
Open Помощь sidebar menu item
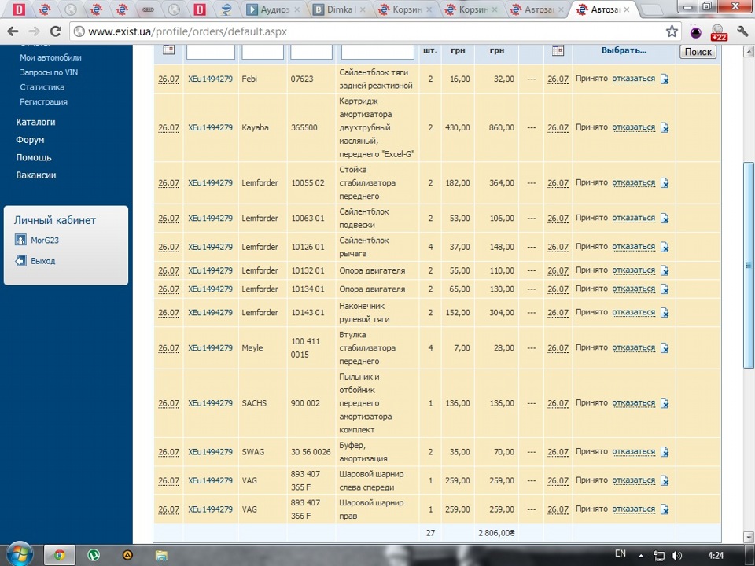(34, 158)
